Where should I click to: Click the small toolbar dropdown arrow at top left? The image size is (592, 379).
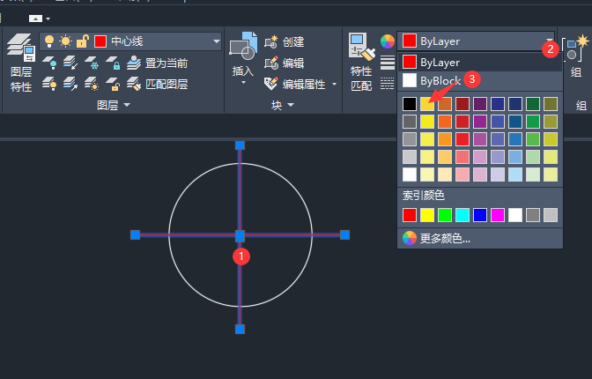(x=48, y=19)
